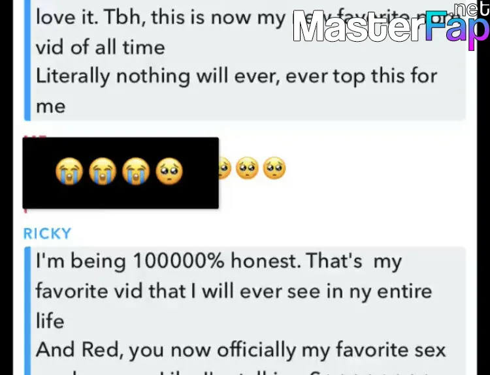490x375 pixels.
Task: Tap the single word 'life' in Ricky's message
Action: click(50, 321)
